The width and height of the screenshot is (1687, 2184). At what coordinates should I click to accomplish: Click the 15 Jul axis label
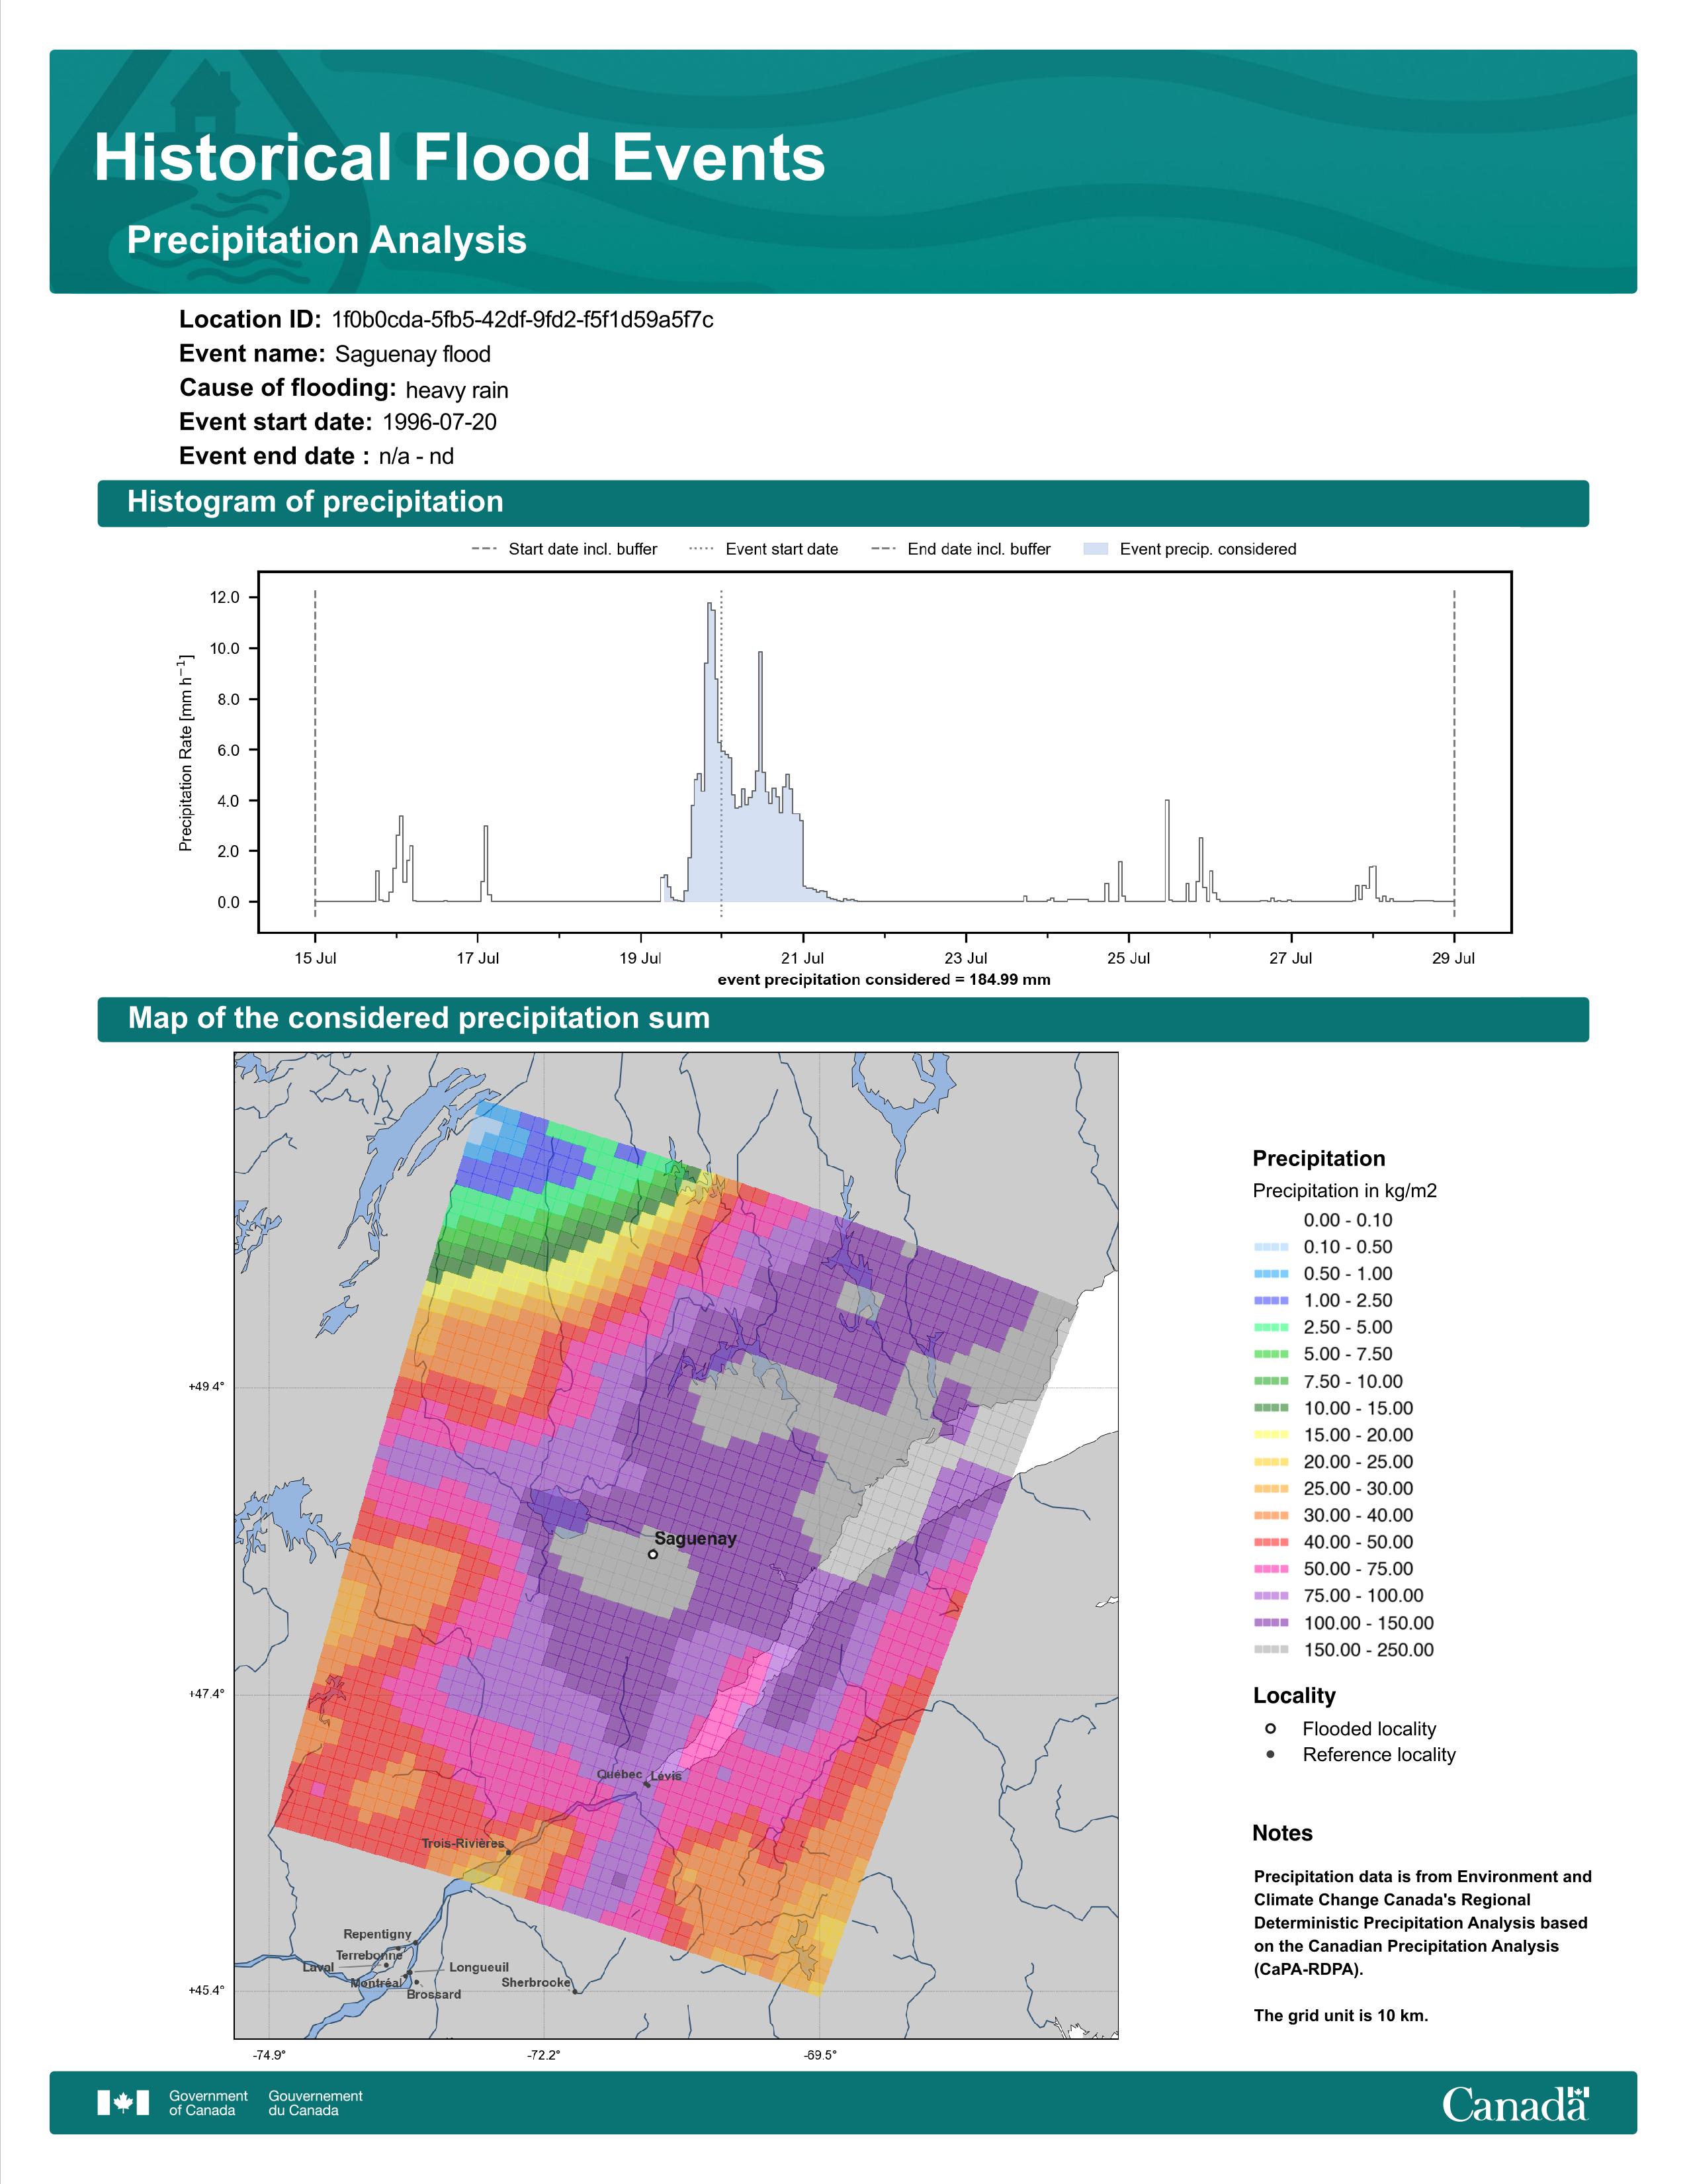click(x=315, y=958)
